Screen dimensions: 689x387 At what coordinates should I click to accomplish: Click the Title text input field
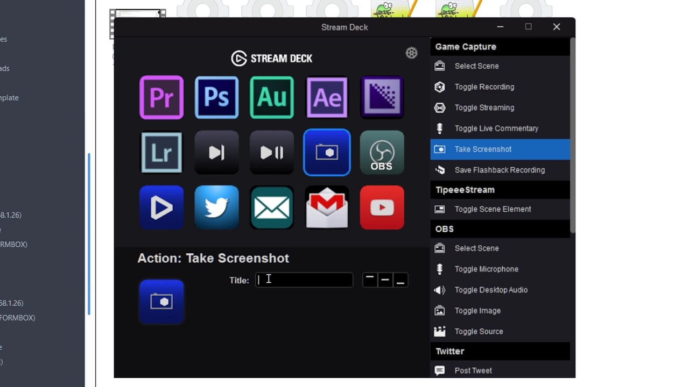[x=304, y=280]
